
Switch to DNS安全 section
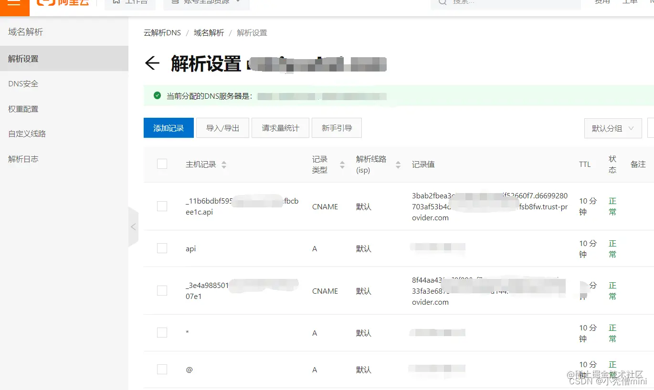coord(22,83)
